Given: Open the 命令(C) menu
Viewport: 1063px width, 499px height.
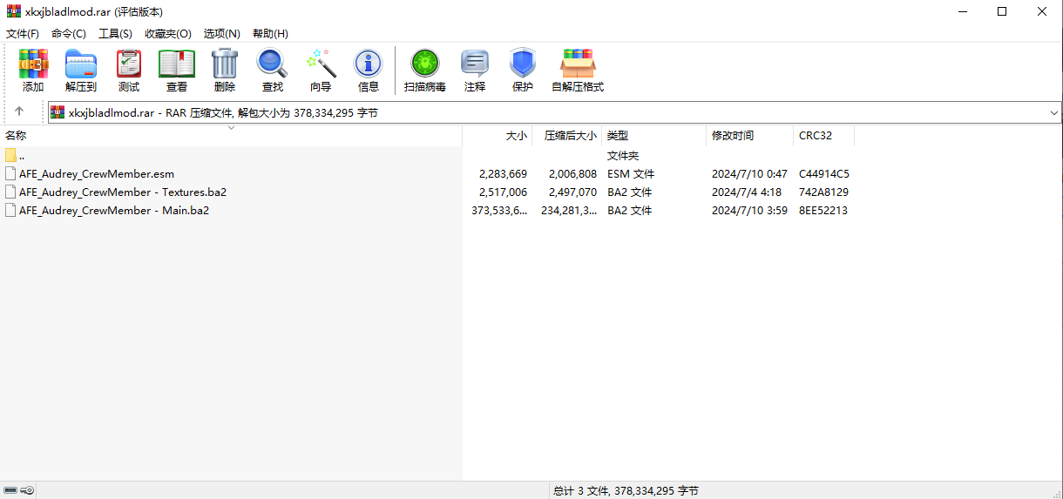Looking at the screenshot, I should click(69, 34).
